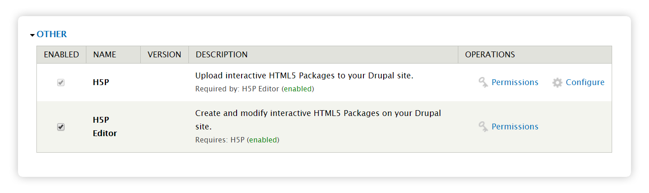This screenshot has height=193, width=649.
Task: Click the key icon in the H5P row
Action: [483, 82]
